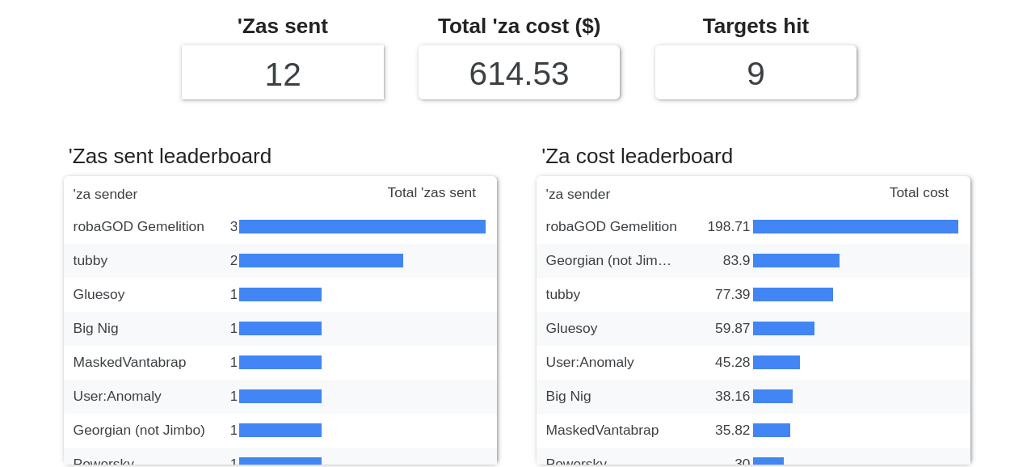Select Gluesoy's 59.87 cost value
1027x467 pixels.
pyautogui.click(x=732, y=329)
